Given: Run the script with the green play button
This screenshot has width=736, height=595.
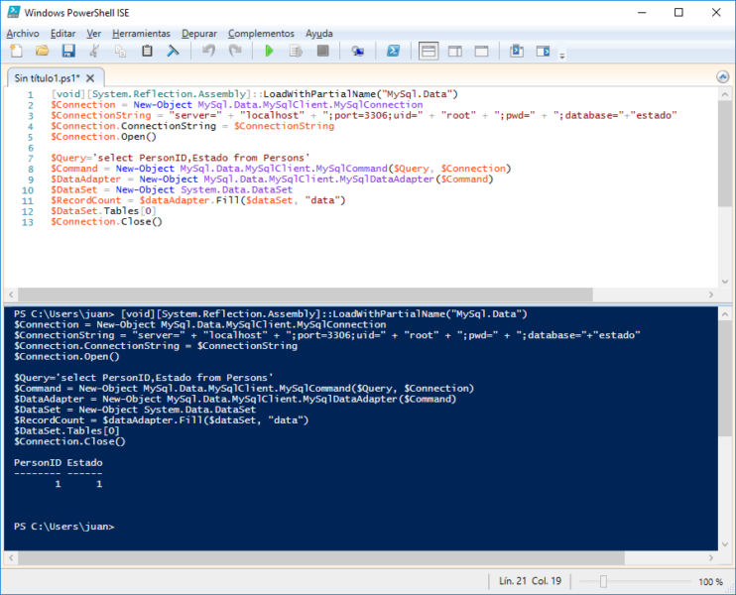Looking at the screenshot, I should (x=269, y=51).
